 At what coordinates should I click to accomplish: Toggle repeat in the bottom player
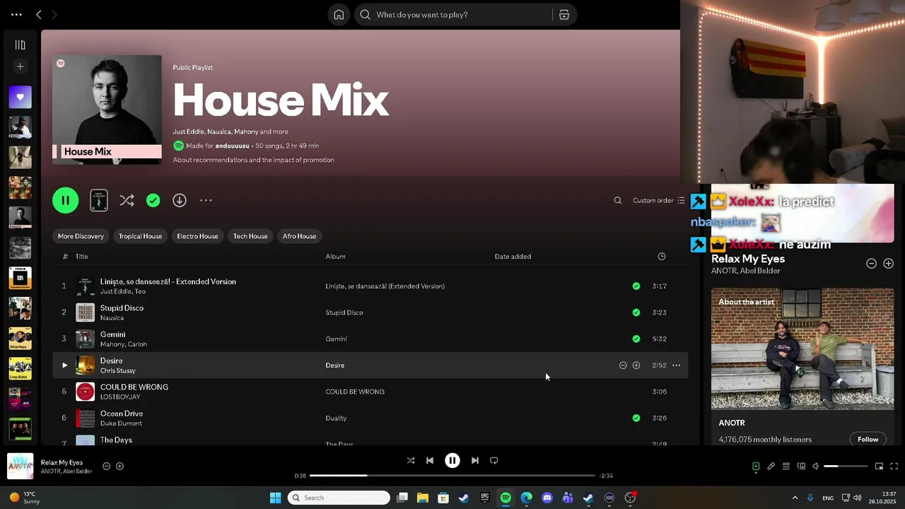pyautogui.click(x=494, y=460)
